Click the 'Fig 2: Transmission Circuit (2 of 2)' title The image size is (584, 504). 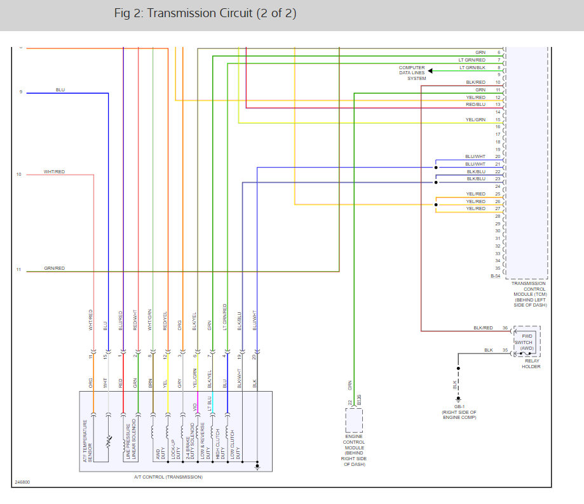205,13
